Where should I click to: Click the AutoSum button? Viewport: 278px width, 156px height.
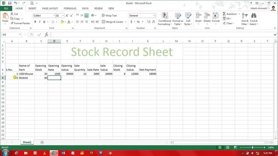click(230, 14)
